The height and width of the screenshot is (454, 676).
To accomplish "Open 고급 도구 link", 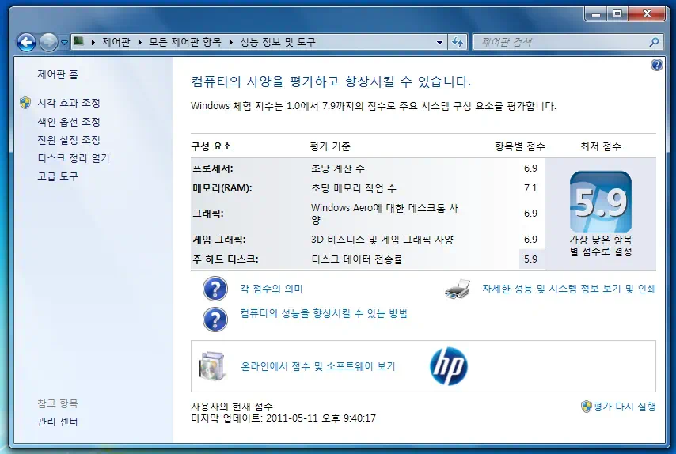I will point(58,176).
